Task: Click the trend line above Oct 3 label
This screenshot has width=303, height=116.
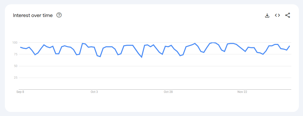Action: tap(94, 47)
